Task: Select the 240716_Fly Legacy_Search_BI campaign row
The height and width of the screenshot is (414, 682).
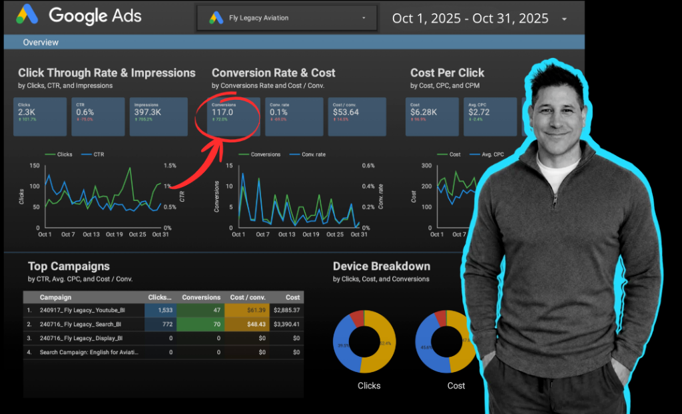Action: point(164,324)
